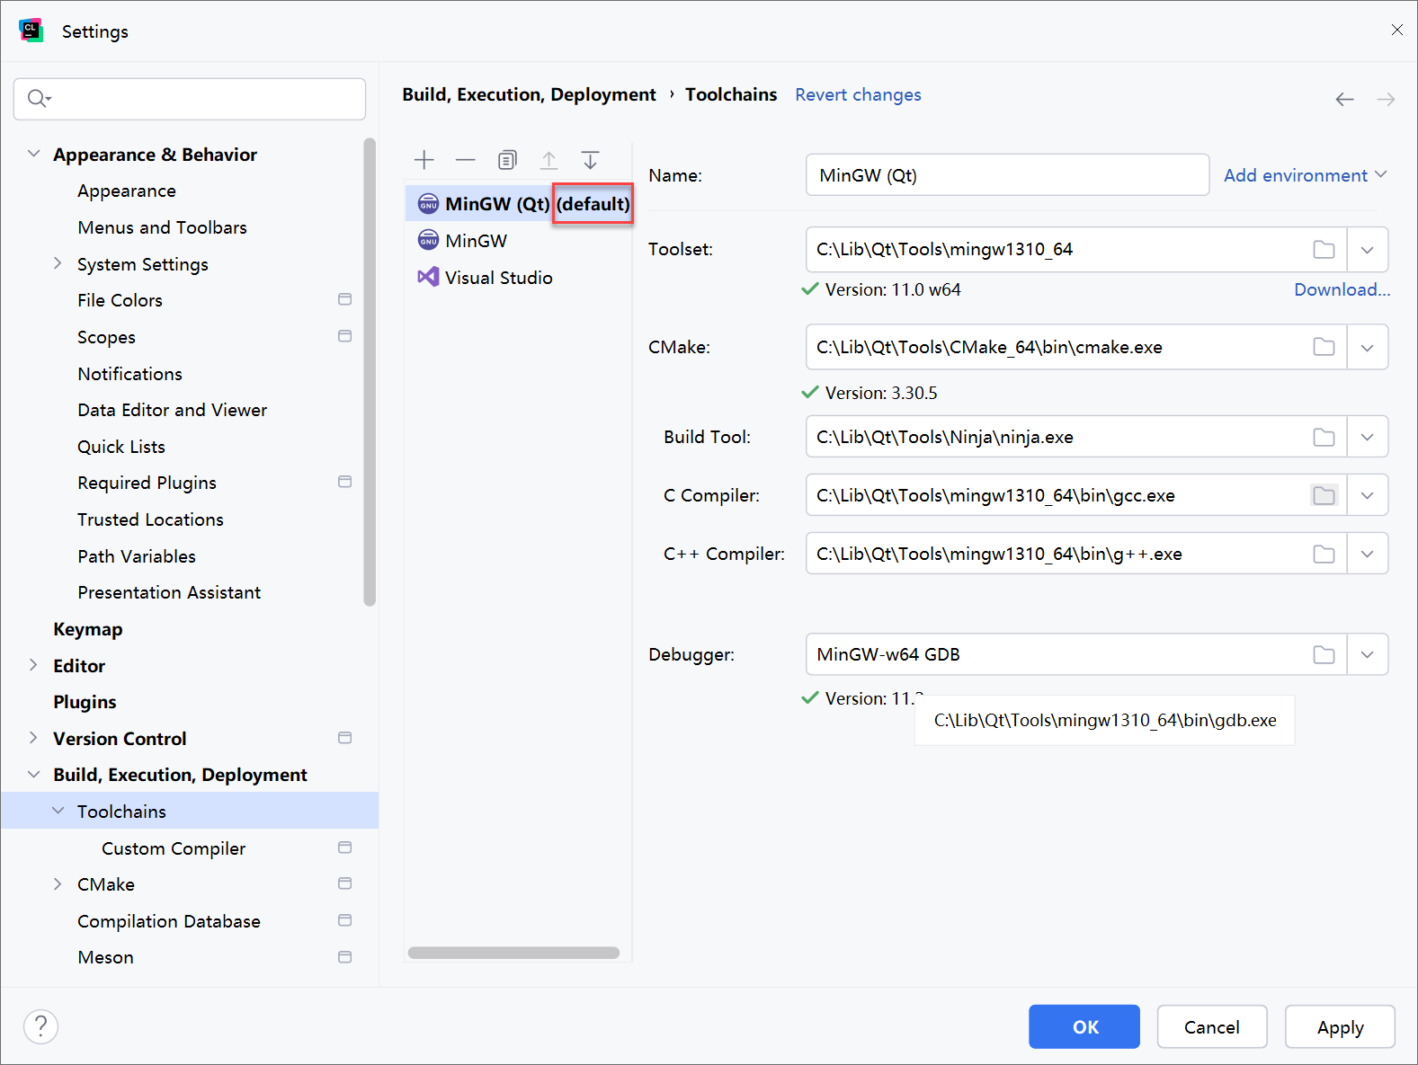1418x1065 pixels.
Task: Click the CMake project-level icon
Action: tap(344, 883)
